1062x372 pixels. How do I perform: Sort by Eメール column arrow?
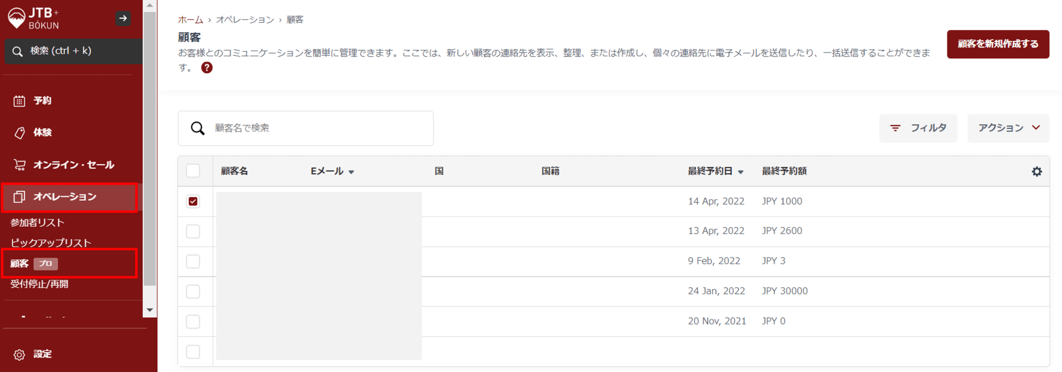coord(351,172)
